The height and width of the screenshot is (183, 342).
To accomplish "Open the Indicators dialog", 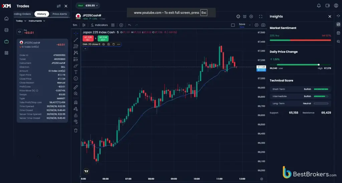I will click(x=99, y=25).
